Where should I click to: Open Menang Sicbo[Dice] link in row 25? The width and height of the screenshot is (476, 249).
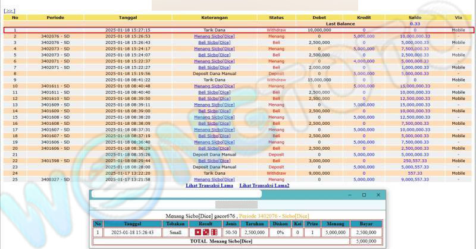pos(214,179)
